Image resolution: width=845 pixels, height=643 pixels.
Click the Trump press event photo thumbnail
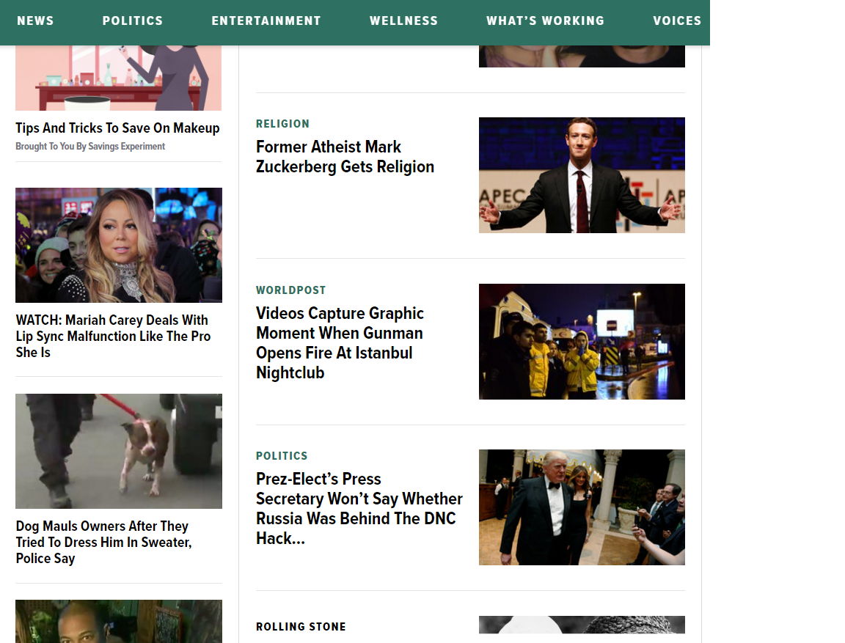click(x=582, y=507)
